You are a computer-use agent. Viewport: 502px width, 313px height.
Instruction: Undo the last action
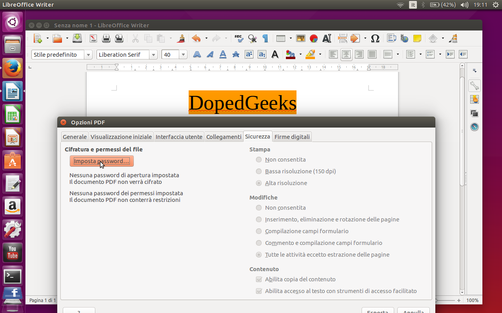pyautogui.click(x=196, y=38)
